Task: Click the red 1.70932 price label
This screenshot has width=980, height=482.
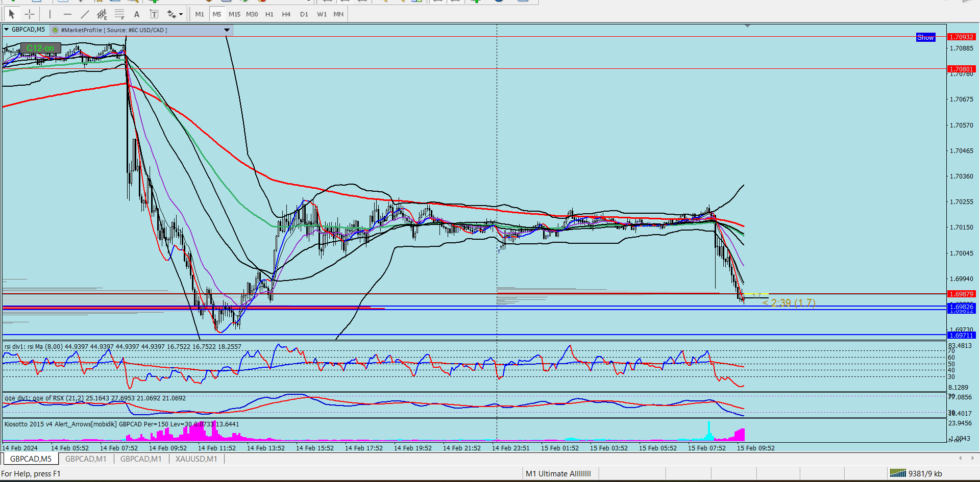Action: (962, 37)
